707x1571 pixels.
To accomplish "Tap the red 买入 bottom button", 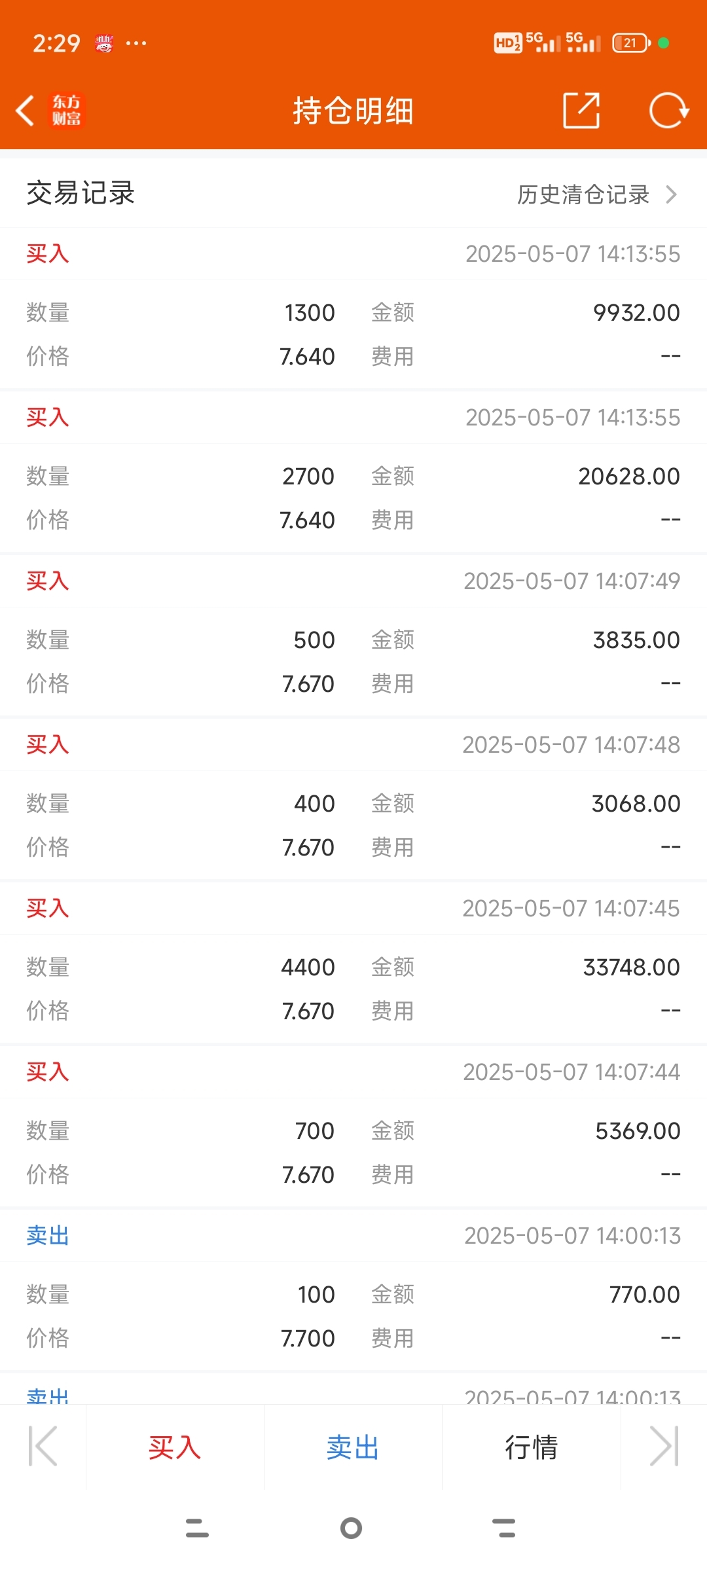I will [175, 1447].
